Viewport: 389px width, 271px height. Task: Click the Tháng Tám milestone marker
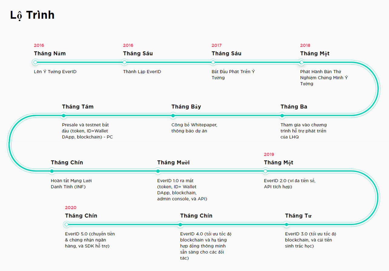64,116
